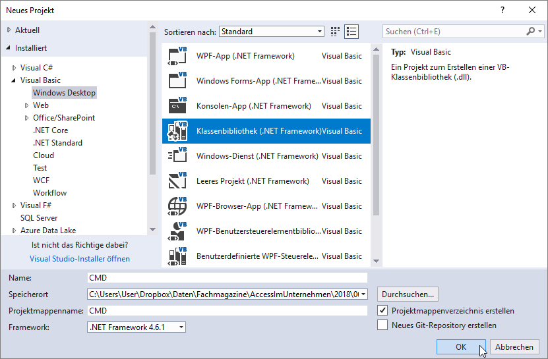Image resolution: width=548 pixels, height=359 pixels.
Task: Click the WPF-Benutzersteuerelementbibliothek template icon
Action: click(177, 231)
